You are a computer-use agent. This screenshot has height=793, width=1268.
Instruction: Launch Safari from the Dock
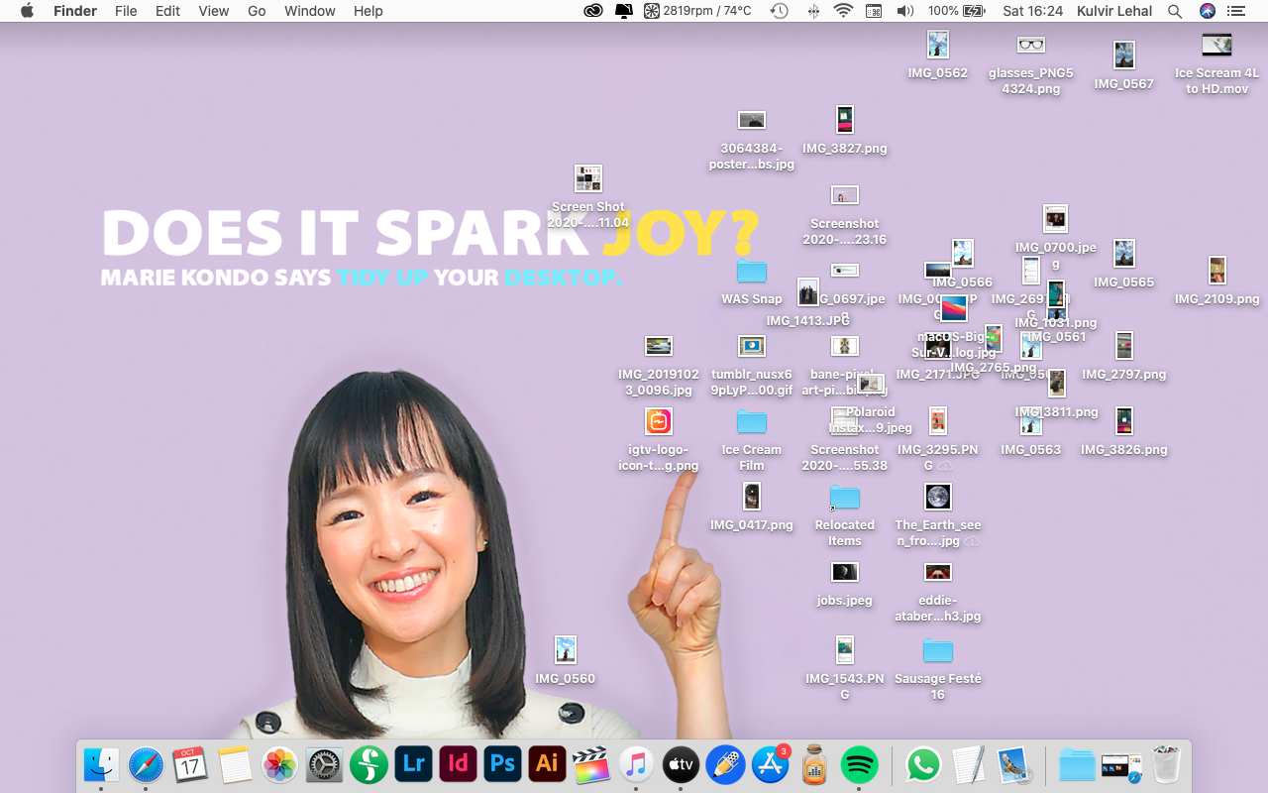click(x=146, y=764)
